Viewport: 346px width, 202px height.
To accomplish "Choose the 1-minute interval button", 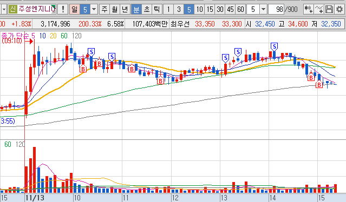I will click(168, 10).
